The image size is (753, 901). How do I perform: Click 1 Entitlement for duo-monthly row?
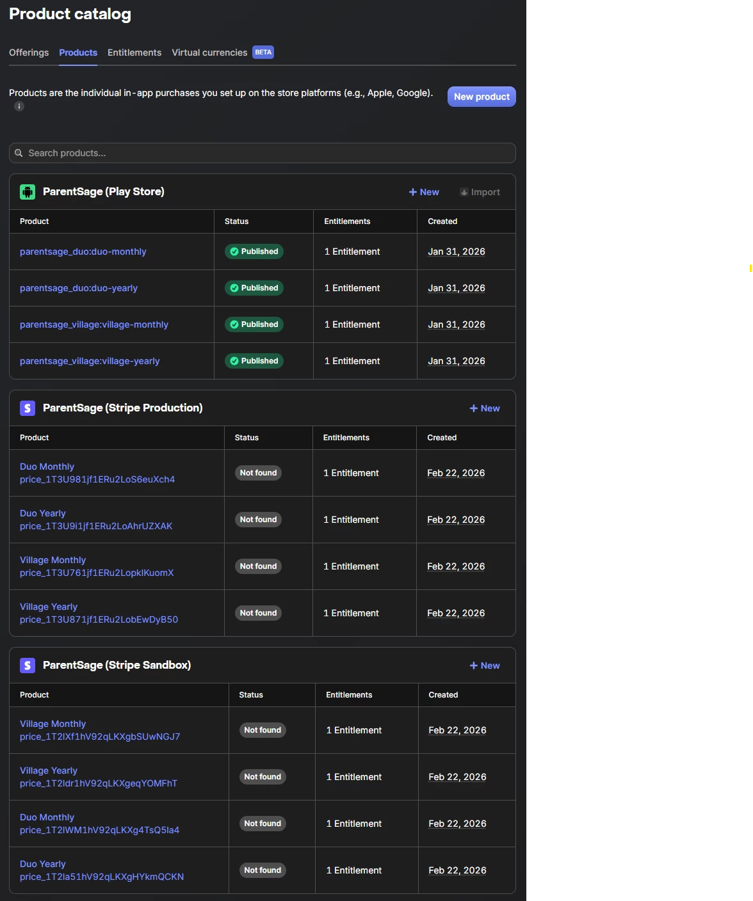(352, 251)
